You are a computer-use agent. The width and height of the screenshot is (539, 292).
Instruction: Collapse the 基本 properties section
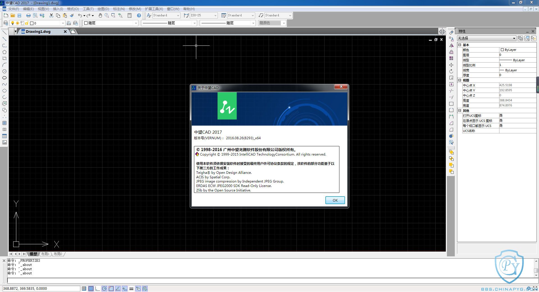coord(460,45)
